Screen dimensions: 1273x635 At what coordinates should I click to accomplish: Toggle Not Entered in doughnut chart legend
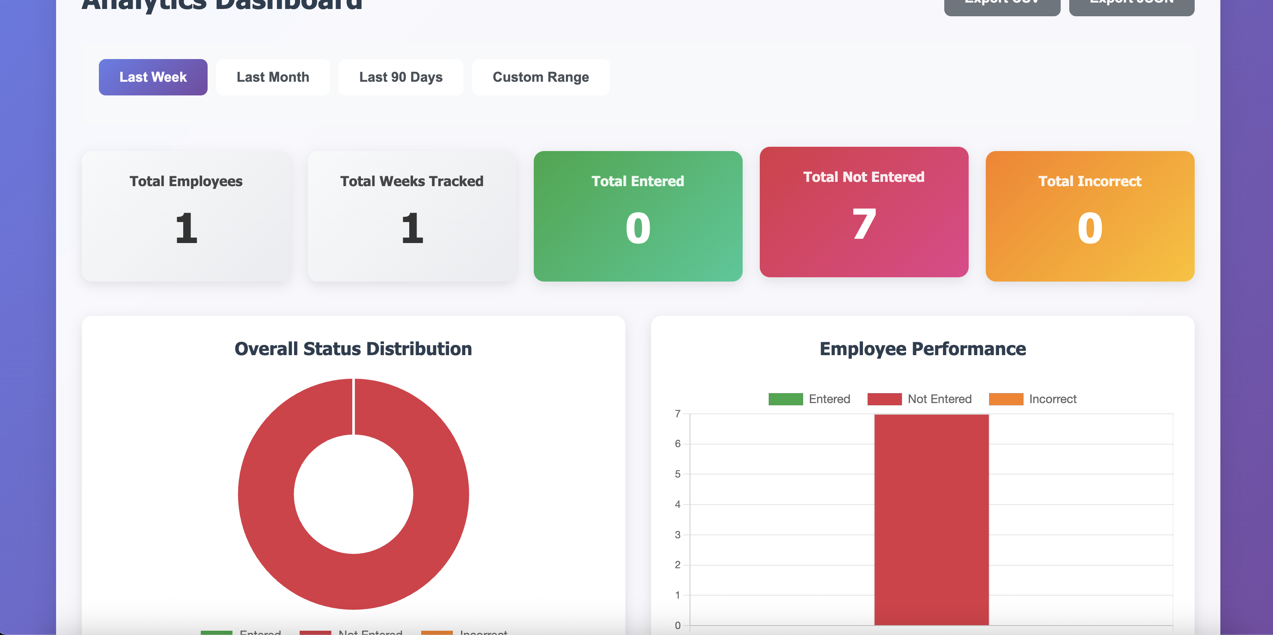click(x=370, y=632)
